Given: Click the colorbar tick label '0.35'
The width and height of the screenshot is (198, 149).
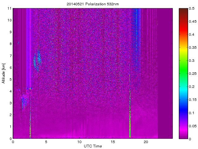Looking at the screenshot, I should (193, 47).
